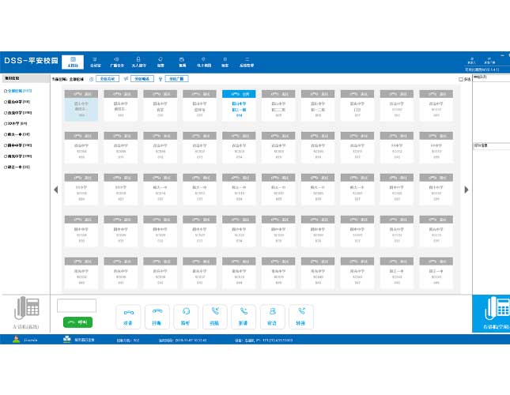
Task: Click the right desk phone panel at bottom-right
Action: click(x=491, y=310)
